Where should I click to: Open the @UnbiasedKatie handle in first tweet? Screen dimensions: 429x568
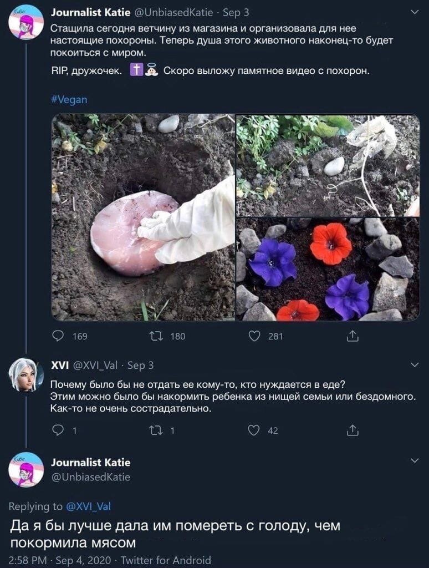pyautogui.click(x=173, y=12)
